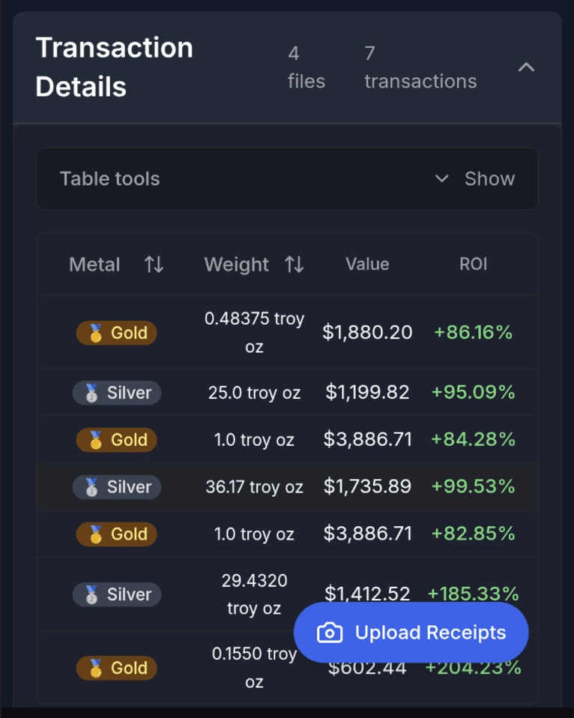Click the Weight column sort arrows
574x718 pixels.
point(294,265)
